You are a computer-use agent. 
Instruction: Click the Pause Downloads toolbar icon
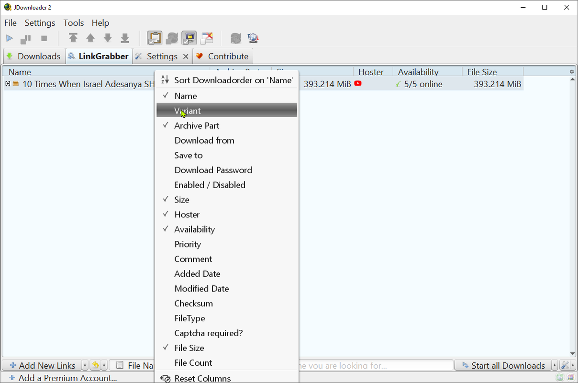[x=26, y=38]
